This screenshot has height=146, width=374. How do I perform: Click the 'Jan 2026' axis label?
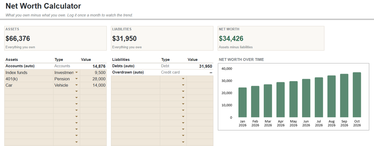242,123
